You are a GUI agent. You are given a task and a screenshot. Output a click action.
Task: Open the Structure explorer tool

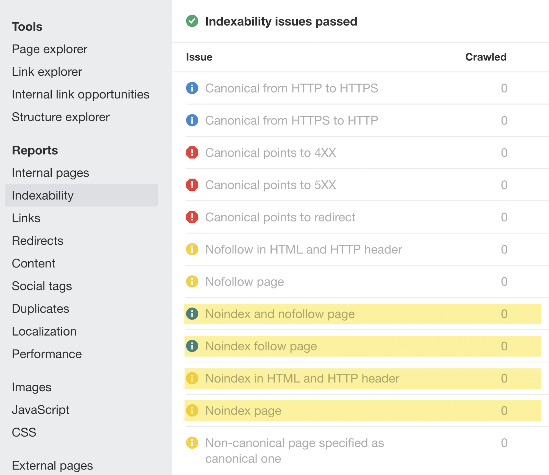click(60, 117)
